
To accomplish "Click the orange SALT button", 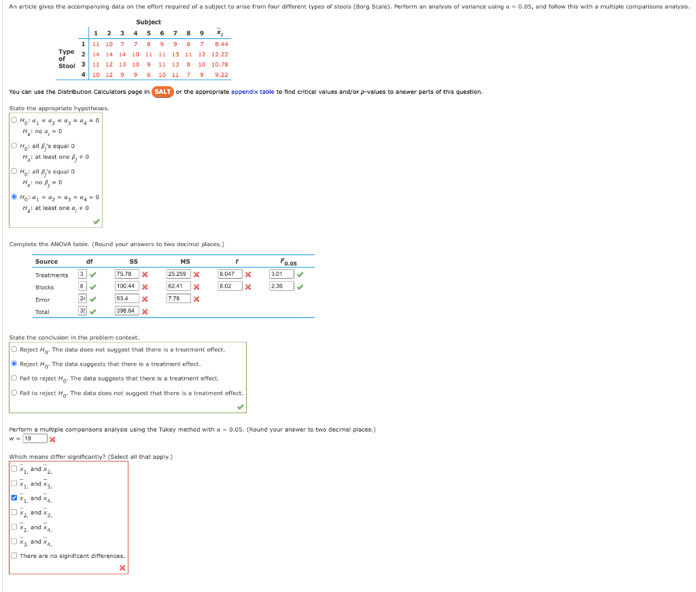I will tap(162, 92).
